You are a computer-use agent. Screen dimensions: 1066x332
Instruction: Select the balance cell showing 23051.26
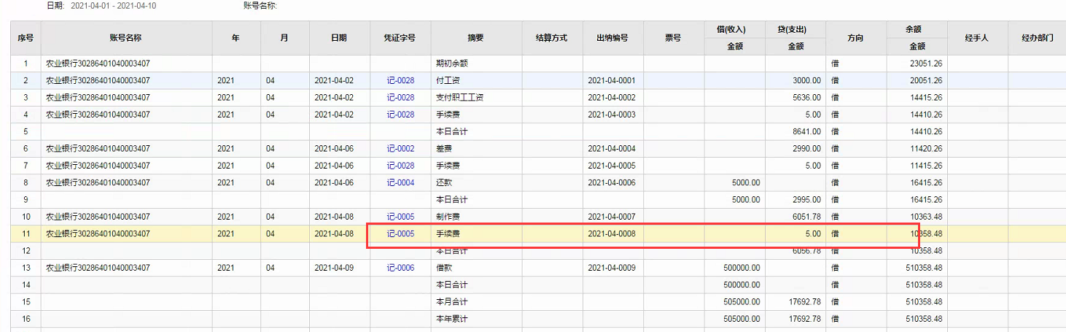916,63
